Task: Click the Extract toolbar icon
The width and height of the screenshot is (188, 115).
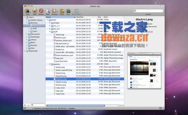Action: 54,11
